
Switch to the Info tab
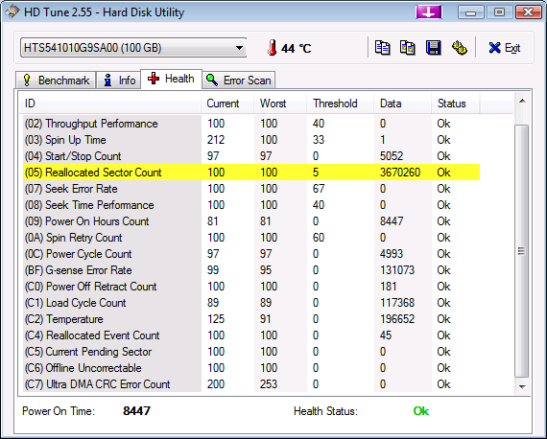[x=119, y=81]
